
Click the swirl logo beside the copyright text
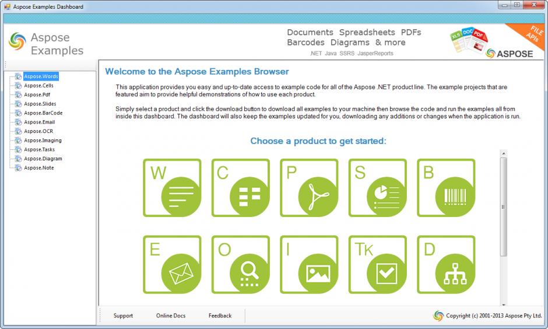[438, 316]
